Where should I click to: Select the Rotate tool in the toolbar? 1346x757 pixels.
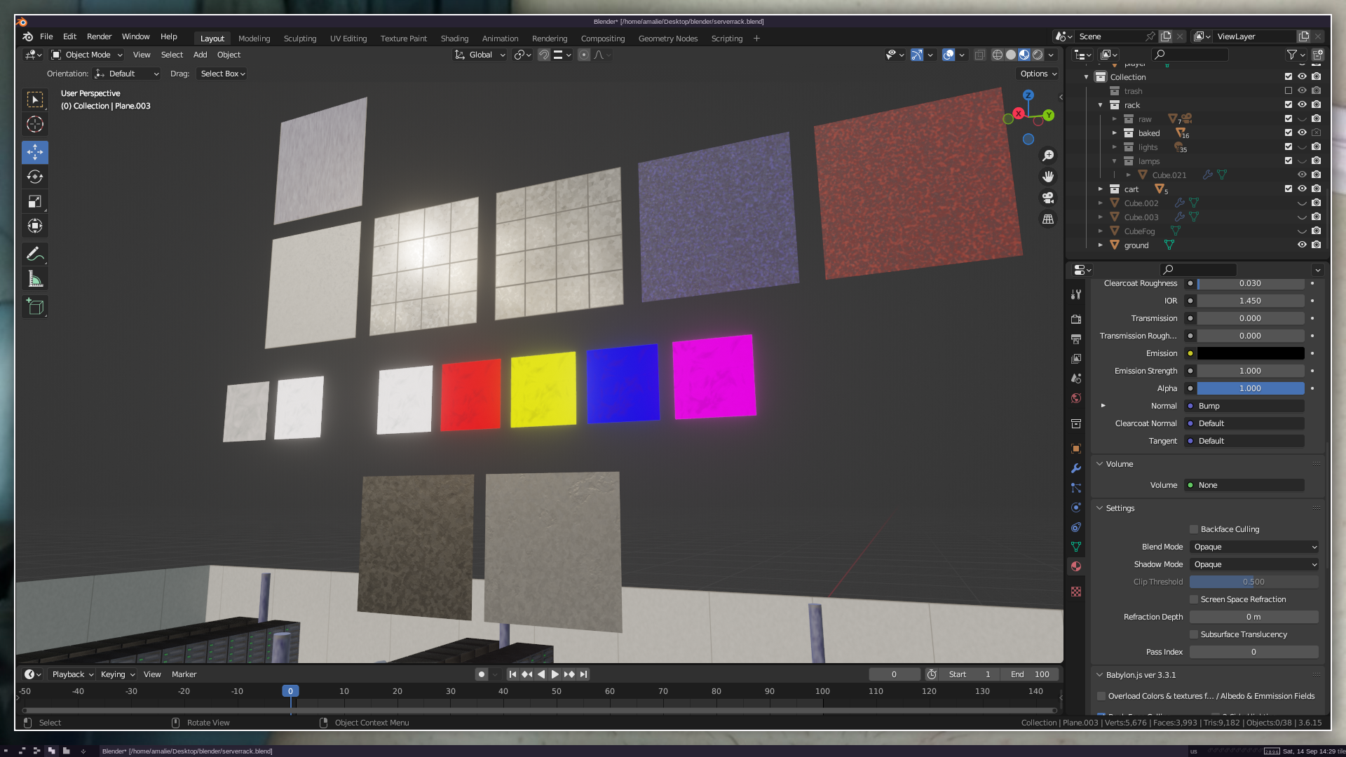(35, 177)
